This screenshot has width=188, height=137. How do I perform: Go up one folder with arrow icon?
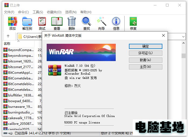pyautogui.click(x=8, y=36)
